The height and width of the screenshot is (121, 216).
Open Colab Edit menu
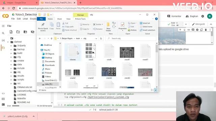pos(19,19)
